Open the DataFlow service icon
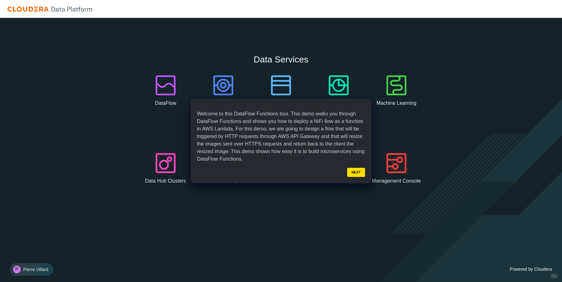The image size is (562, 282). (166, 85)
